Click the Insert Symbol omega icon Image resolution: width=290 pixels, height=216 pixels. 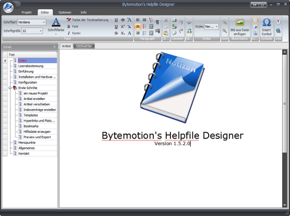point(267,23)
